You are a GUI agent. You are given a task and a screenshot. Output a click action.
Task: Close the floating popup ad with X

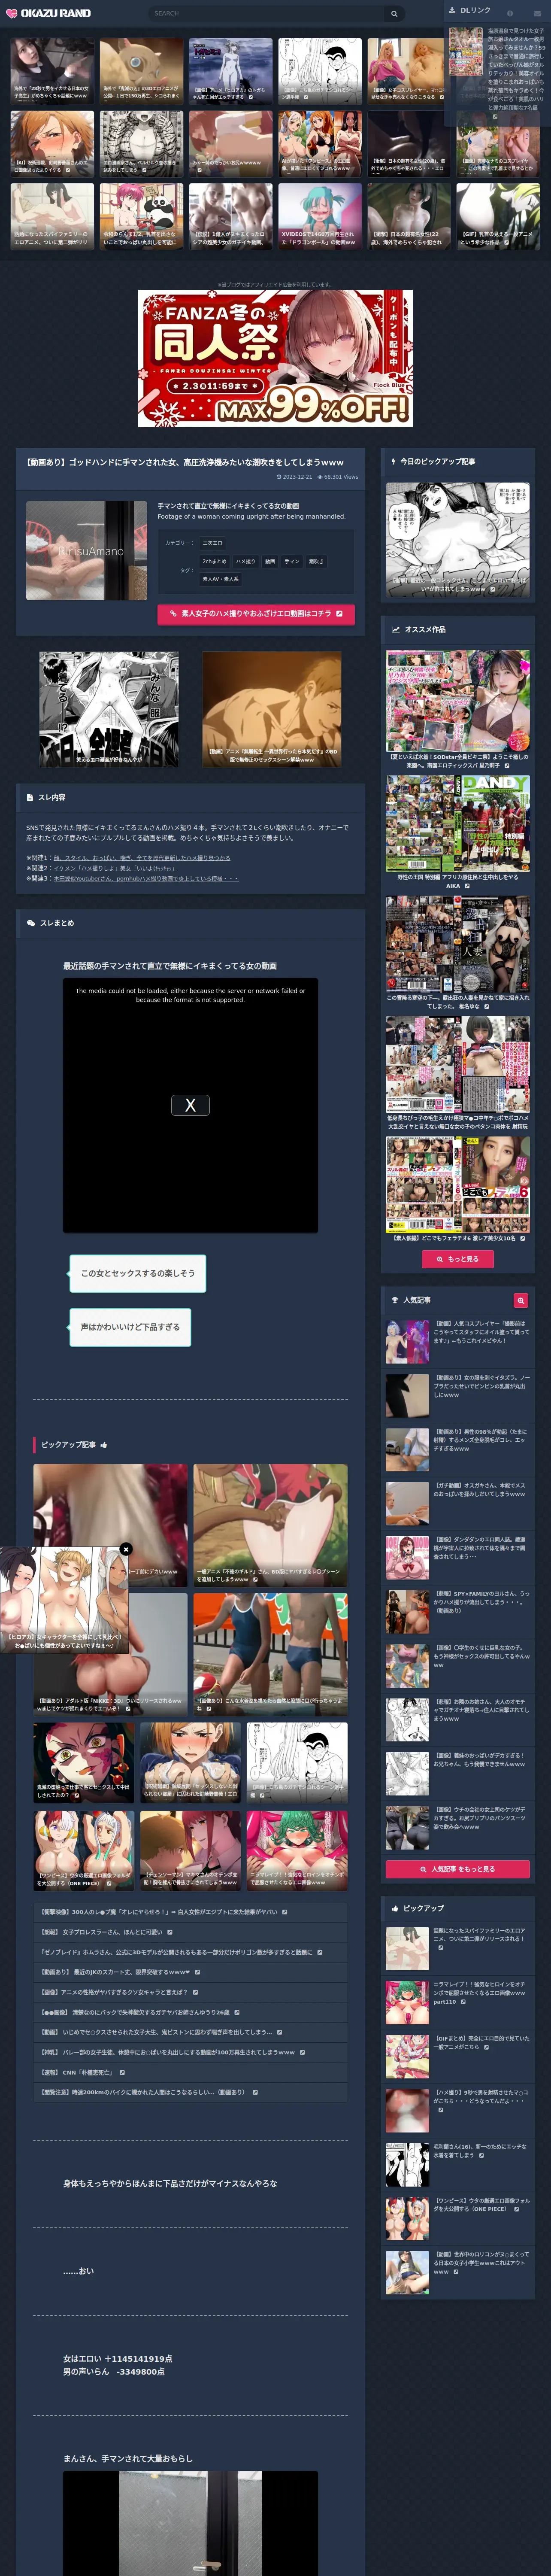[x=126, y=1549]
